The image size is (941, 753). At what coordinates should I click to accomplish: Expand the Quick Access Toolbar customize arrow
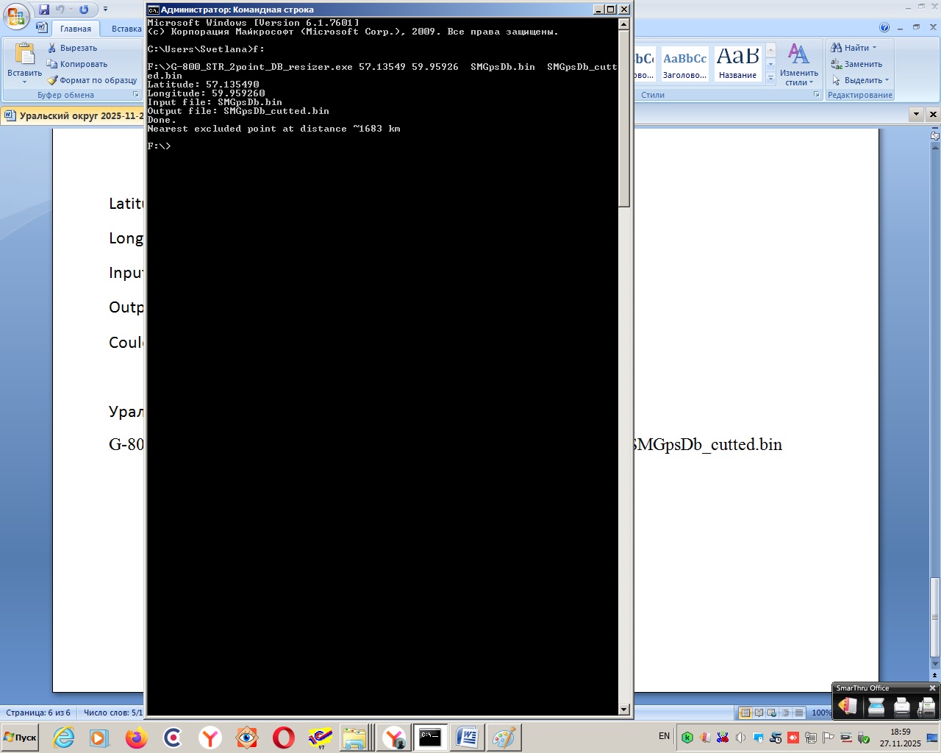point(105,10)
